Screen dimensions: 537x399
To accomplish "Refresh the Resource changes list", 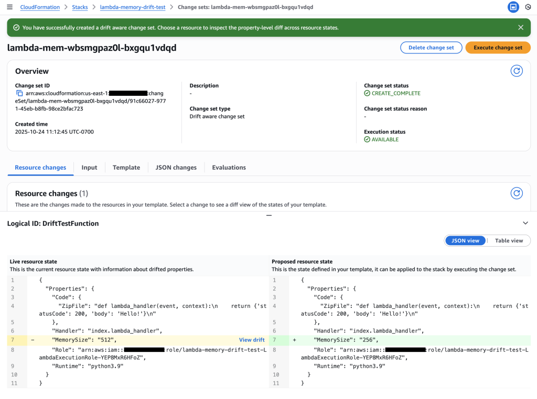I will 517,193.
